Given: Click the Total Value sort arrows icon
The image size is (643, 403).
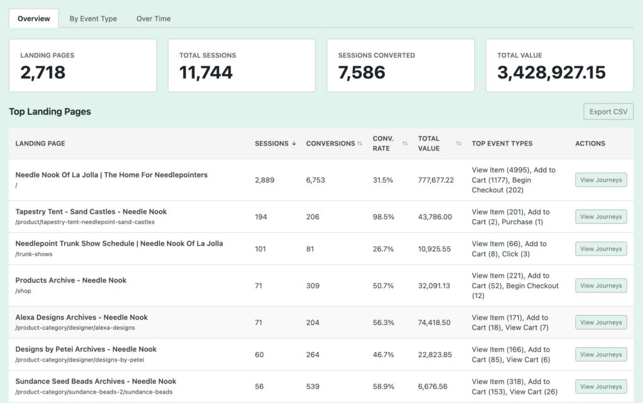Looking at the screenshot, I should click(x=458, y=144).
